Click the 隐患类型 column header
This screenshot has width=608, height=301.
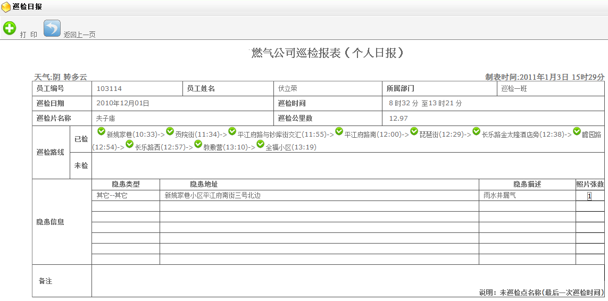(x=126, y=184)
